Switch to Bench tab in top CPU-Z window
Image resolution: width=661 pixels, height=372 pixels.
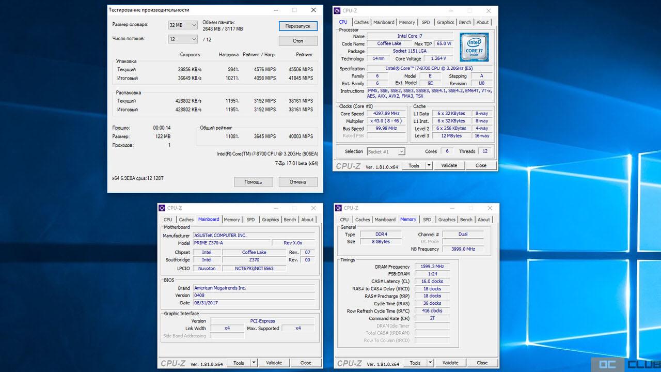[465, 22]
